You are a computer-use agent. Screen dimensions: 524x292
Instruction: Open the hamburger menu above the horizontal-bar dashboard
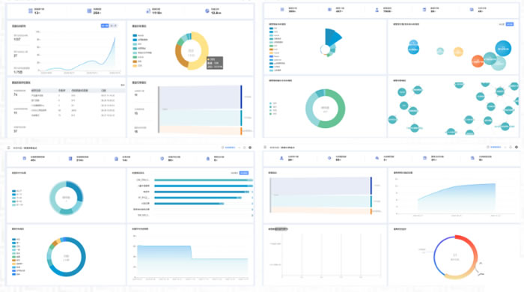tap(9, 147)
